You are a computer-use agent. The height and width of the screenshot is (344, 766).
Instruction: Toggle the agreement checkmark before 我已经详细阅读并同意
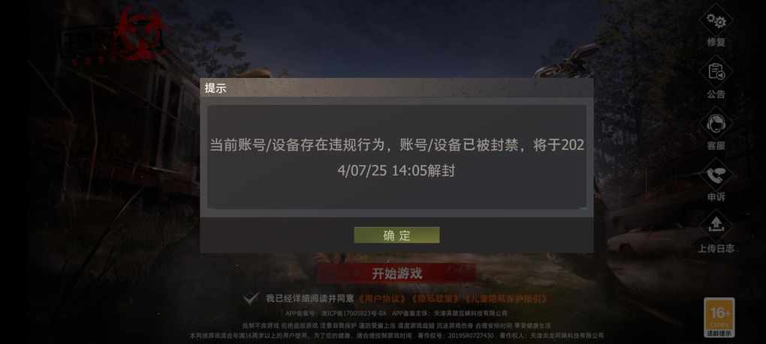tap(251, 299)
